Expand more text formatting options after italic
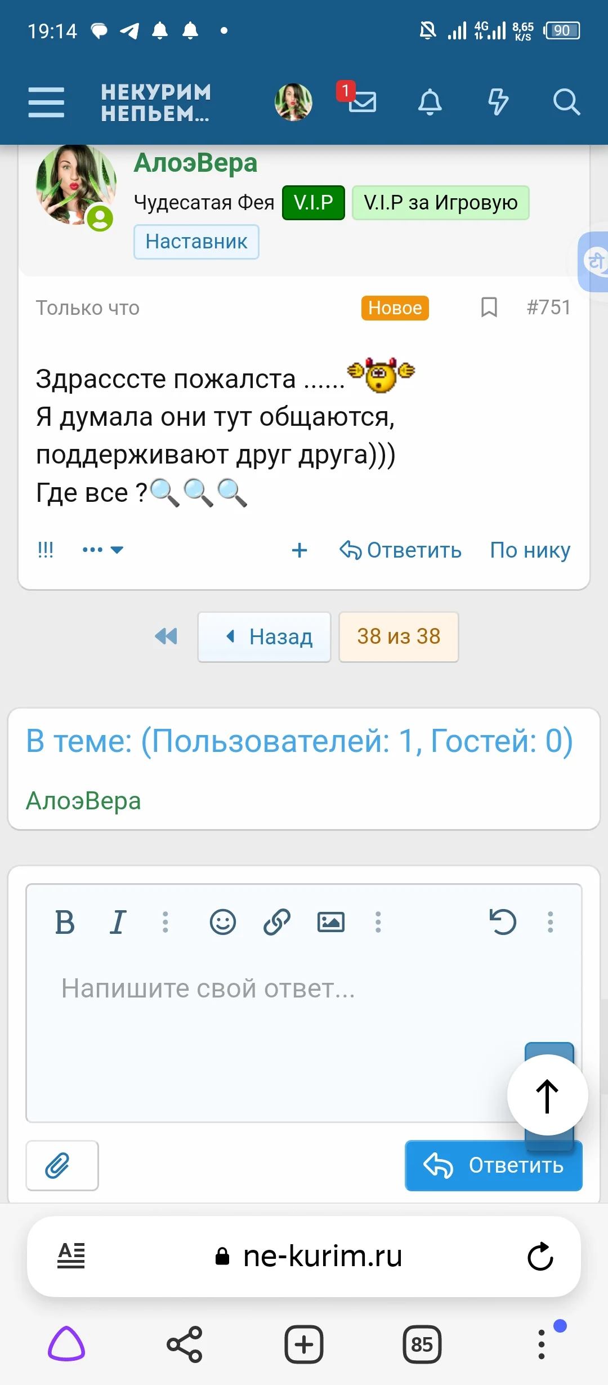The image size is (608, 1385). click(165, 922)
